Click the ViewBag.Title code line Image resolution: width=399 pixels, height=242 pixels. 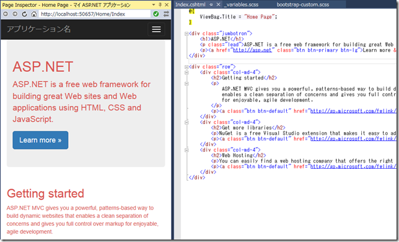click(x=238, y=17)
